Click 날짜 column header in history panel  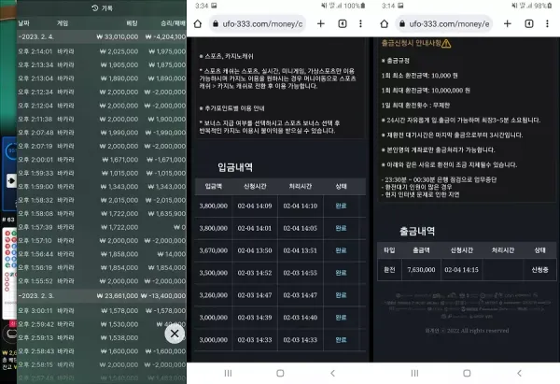(x=24, y=23)
